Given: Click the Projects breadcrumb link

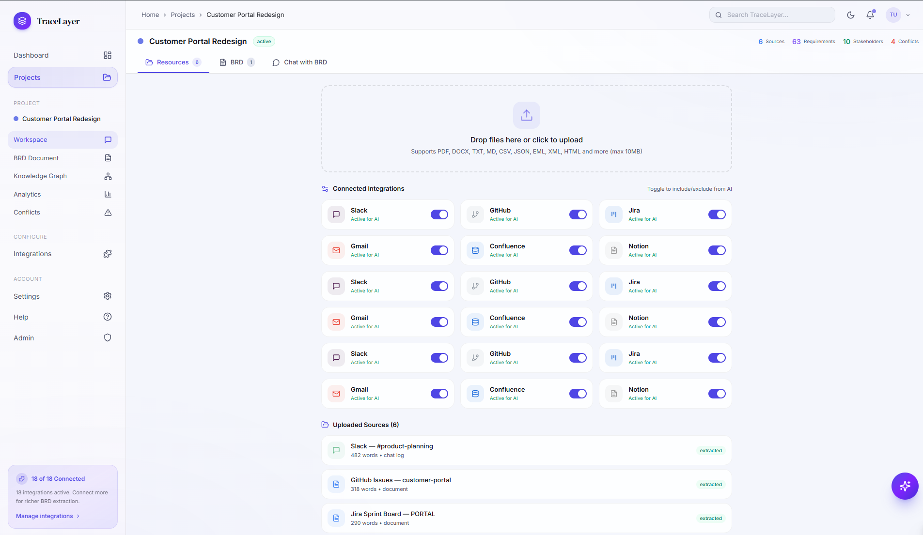Looking at the screenshot, I should (183, 15).
